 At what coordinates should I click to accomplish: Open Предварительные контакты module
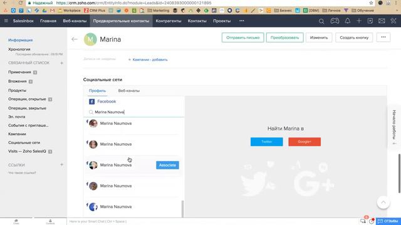point(121,21)
